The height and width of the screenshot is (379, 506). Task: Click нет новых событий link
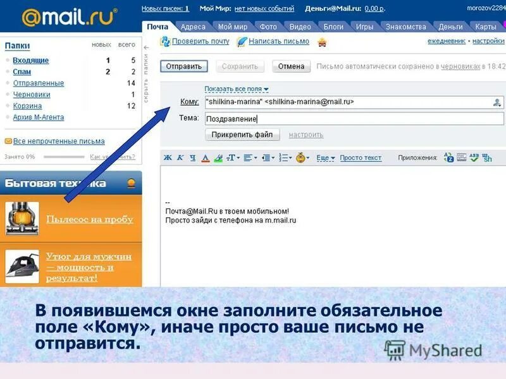click(x=264, y=9)
